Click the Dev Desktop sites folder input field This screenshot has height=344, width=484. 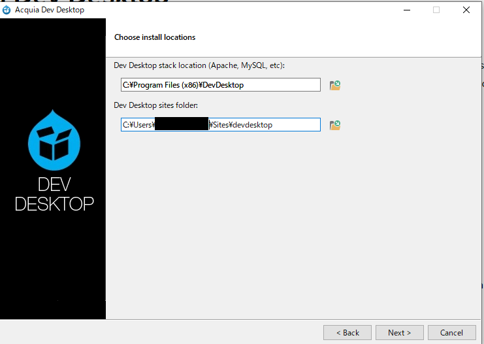pos(221,124)
